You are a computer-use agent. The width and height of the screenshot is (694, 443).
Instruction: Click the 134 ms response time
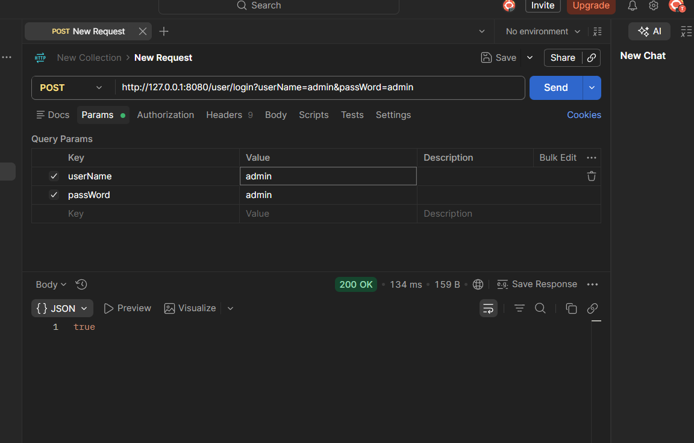tap(406, 284)
